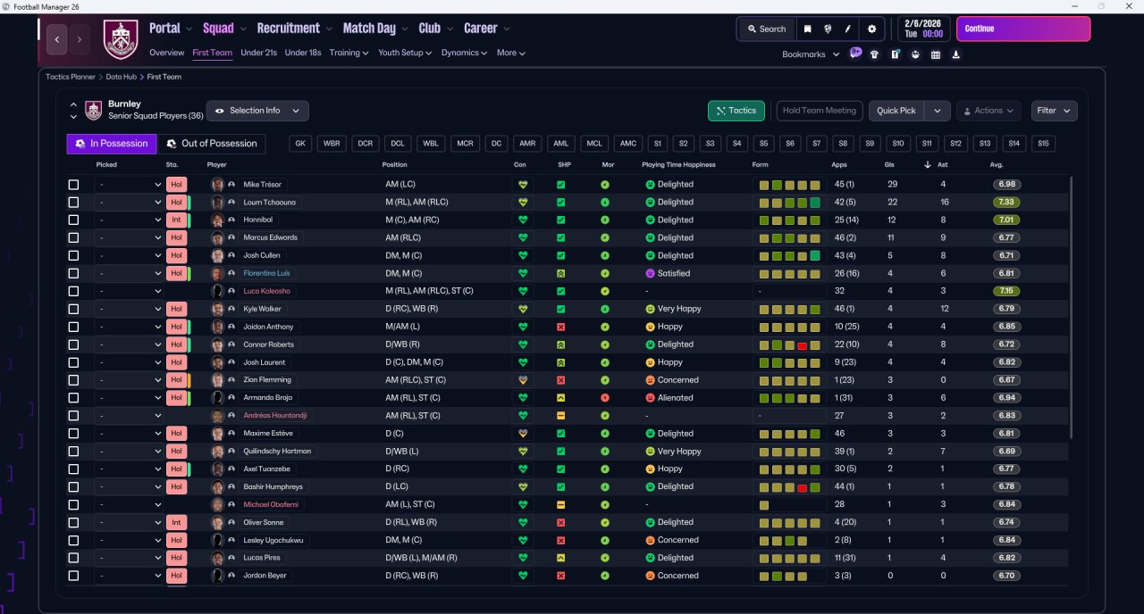
Task: Select the checkbox beside Kyle Walker
Action: (x=73, y=309)
